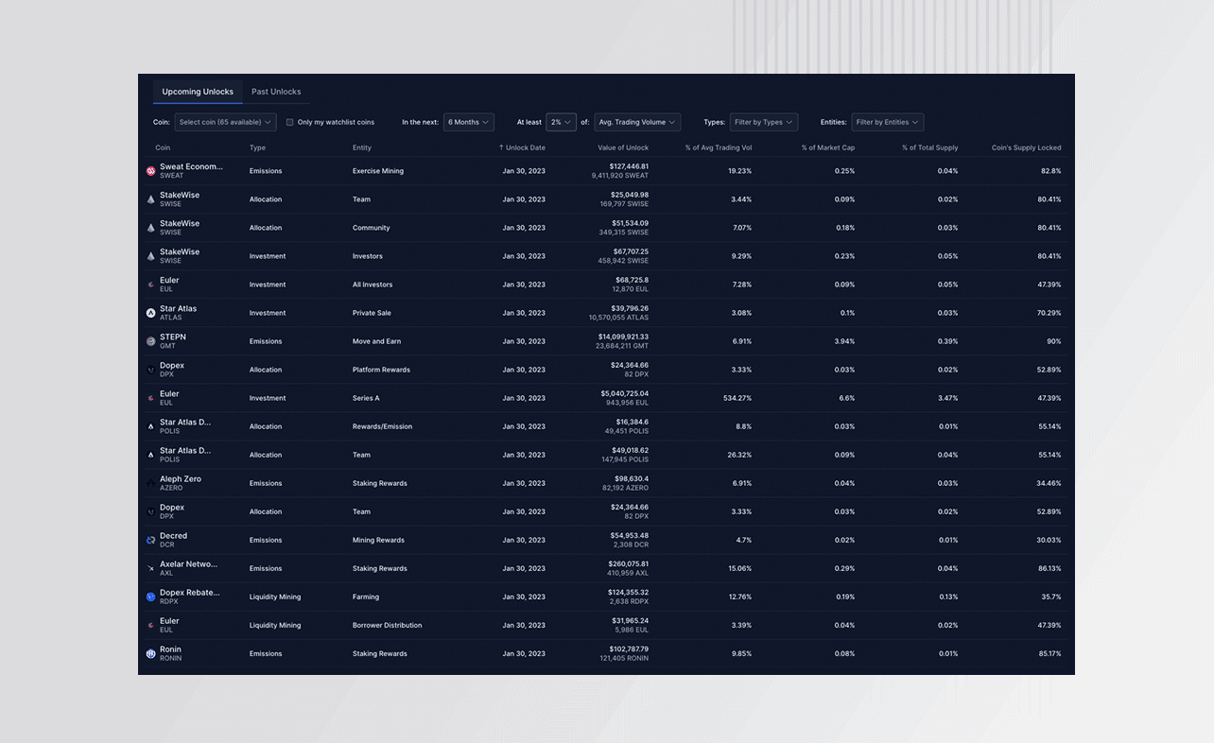Click the $260,075.81 unlock value
The width and height of the screenshot is (1214, 743).
[629, 563]
